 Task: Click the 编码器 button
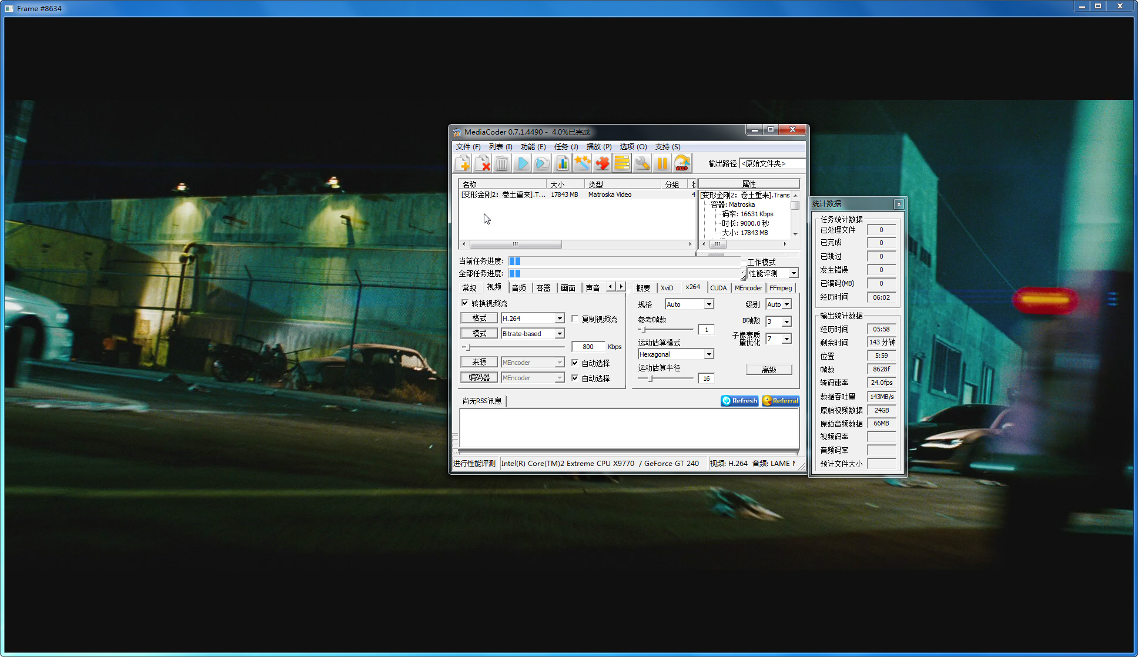[x=479, y=377]
